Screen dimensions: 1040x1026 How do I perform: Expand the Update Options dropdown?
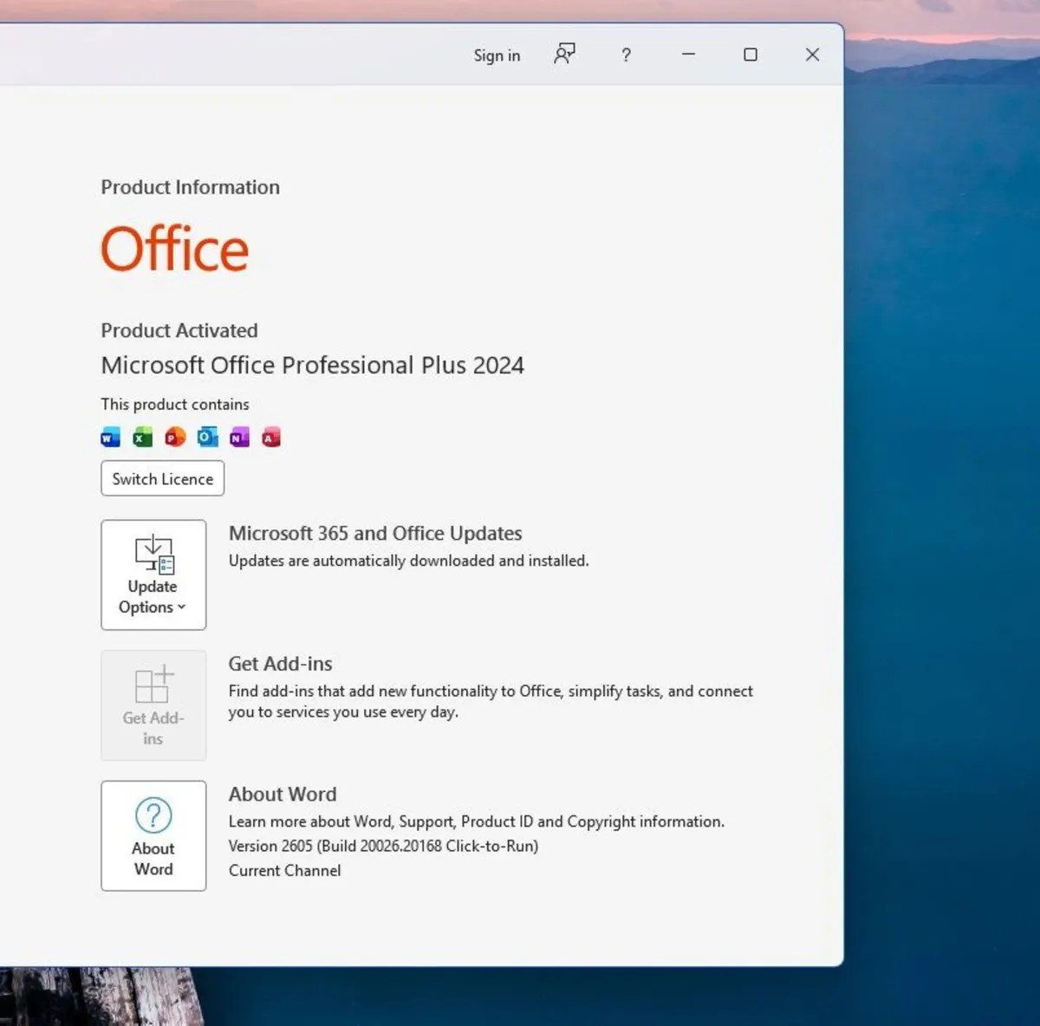153,575
